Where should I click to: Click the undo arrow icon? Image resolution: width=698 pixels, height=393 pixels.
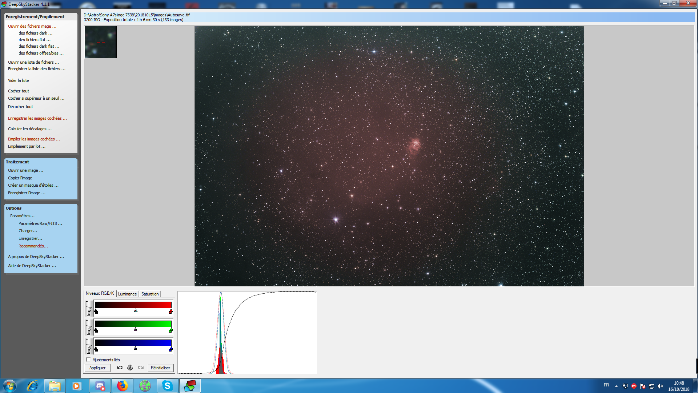120,368
